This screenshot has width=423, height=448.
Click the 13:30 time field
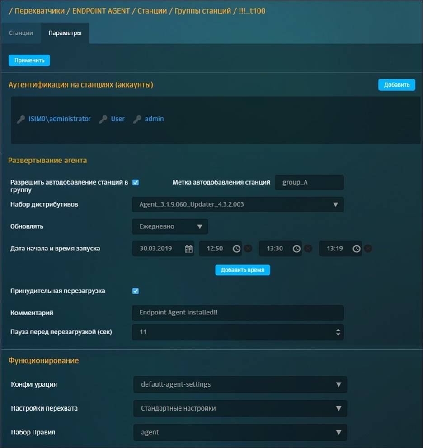pyautogui.click(x=281, y=249)
